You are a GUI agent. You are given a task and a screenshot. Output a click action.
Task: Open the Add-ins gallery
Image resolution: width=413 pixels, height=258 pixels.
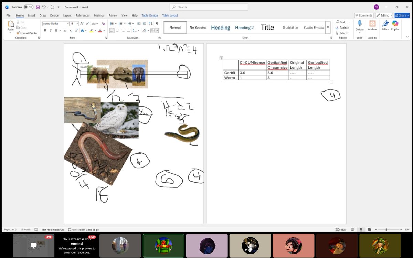[372, 25]
